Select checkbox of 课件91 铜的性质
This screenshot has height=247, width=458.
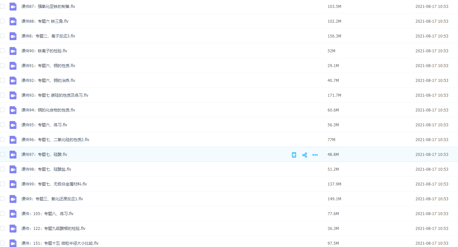click(2, 65)
